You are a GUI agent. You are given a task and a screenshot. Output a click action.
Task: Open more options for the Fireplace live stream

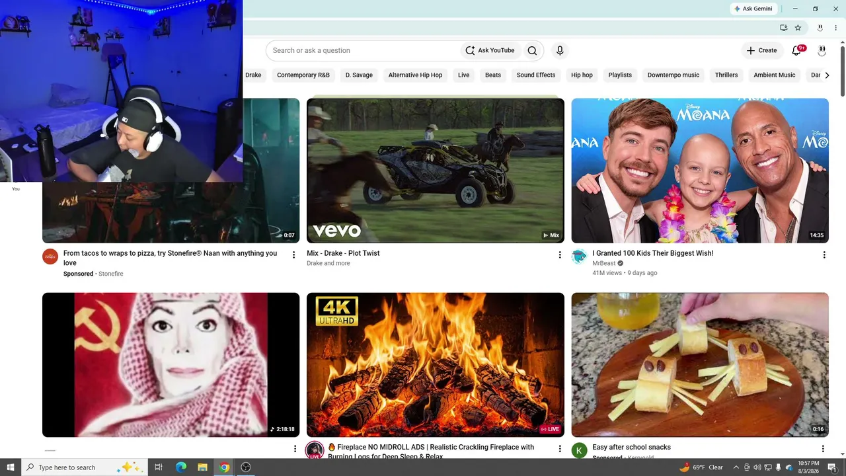tap(560, 449)
